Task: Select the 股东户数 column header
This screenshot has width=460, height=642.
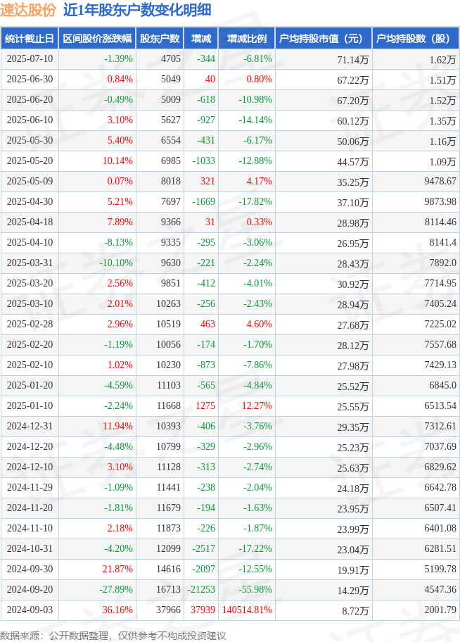Action: (x=160, y=39)
